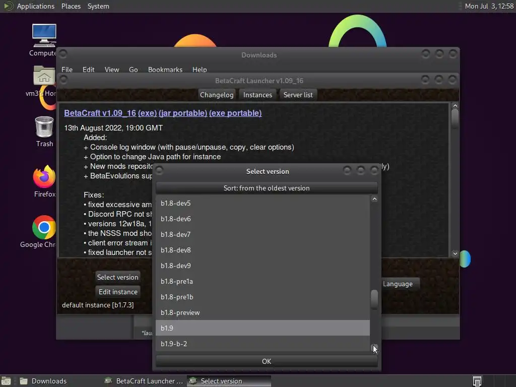Switch to the Instances tab
The height and width of the screenshot is (387, 516).
coord(257,95)
